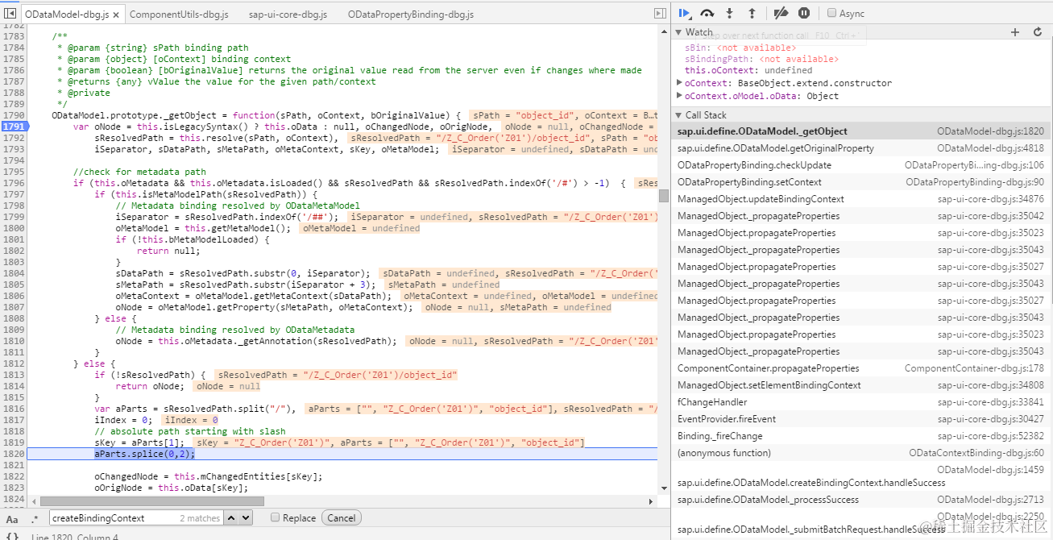The image size is (1053, 540).
Task: Step over next function call
Action: [707, 13]
